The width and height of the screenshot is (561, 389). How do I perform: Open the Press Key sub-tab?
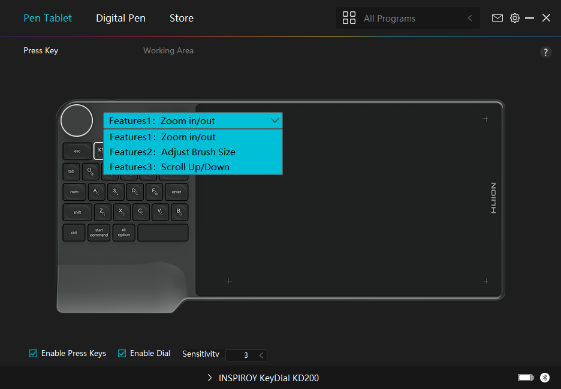(41, 50)
